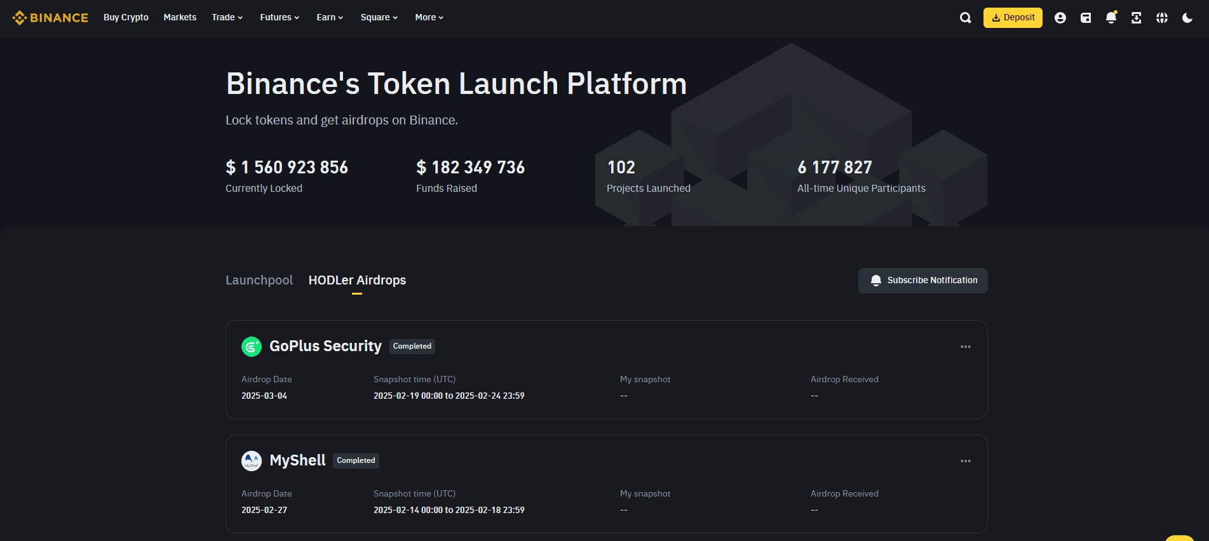Select the HODLer Airdrops tab

tap(357, 280)
